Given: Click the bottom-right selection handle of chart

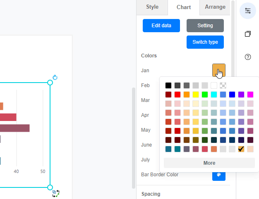Looking at the screenshot, I should tap(50, 187).
